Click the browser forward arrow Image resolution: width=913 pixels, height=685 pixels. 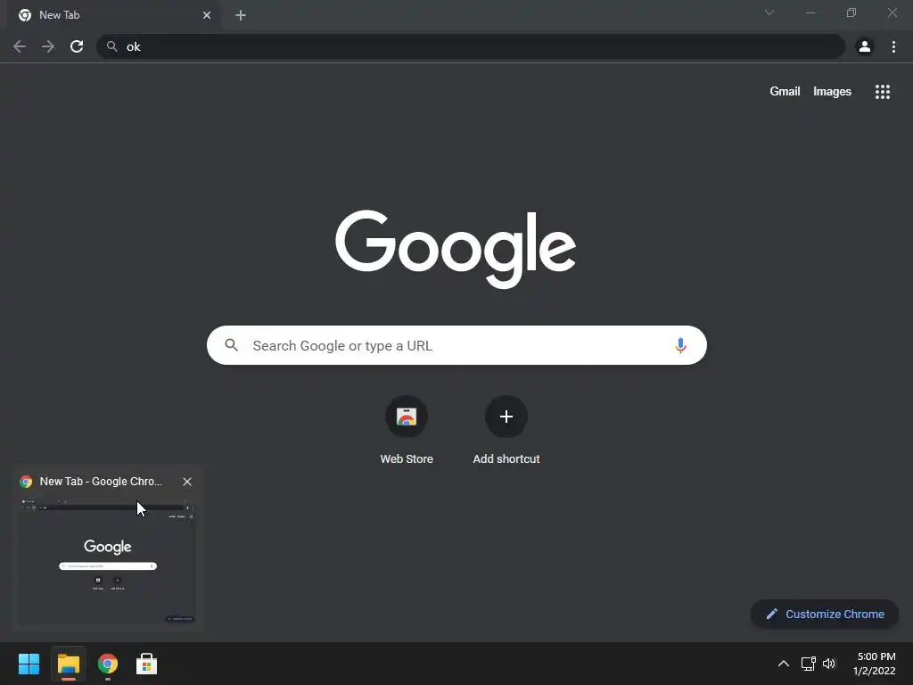[48, 46]
